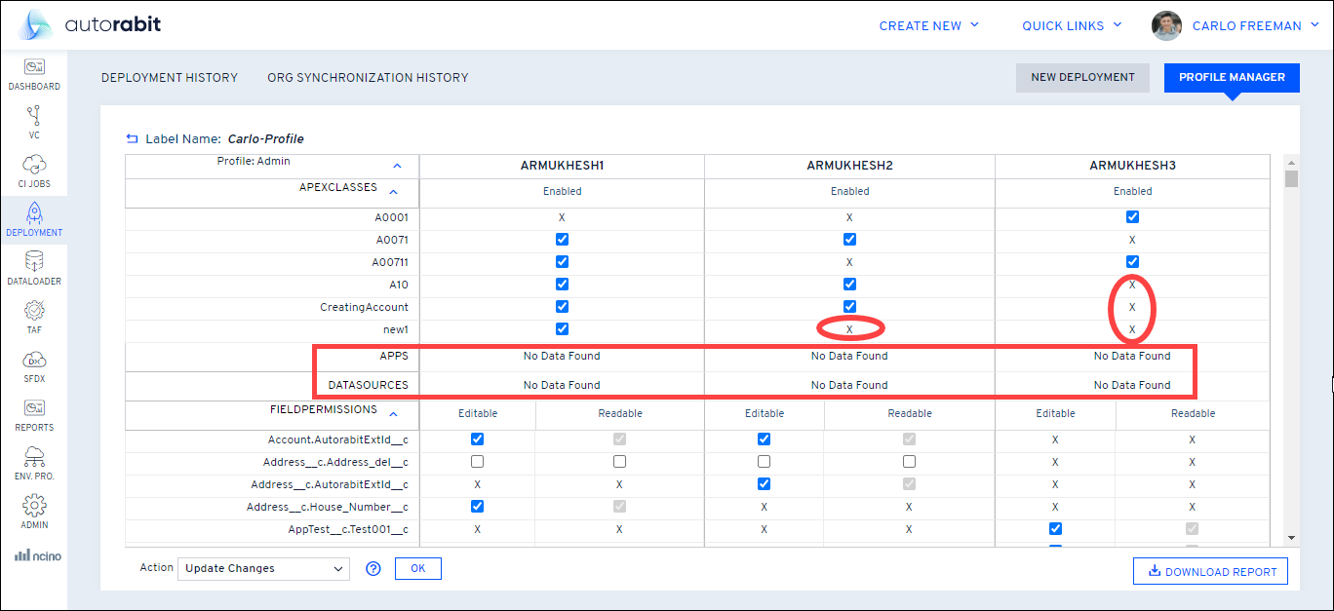Switch to Deployment History tab

tap(170, 78)
